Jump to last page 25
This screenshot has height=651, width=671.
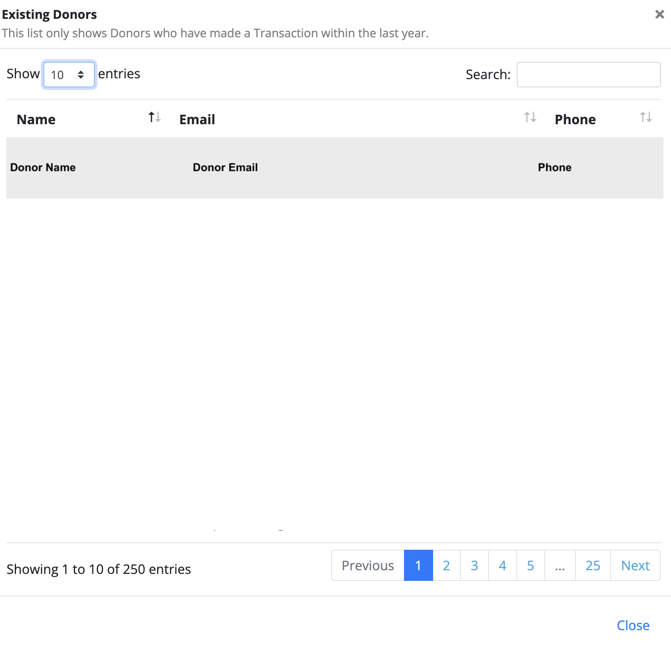tap(593, 565)
